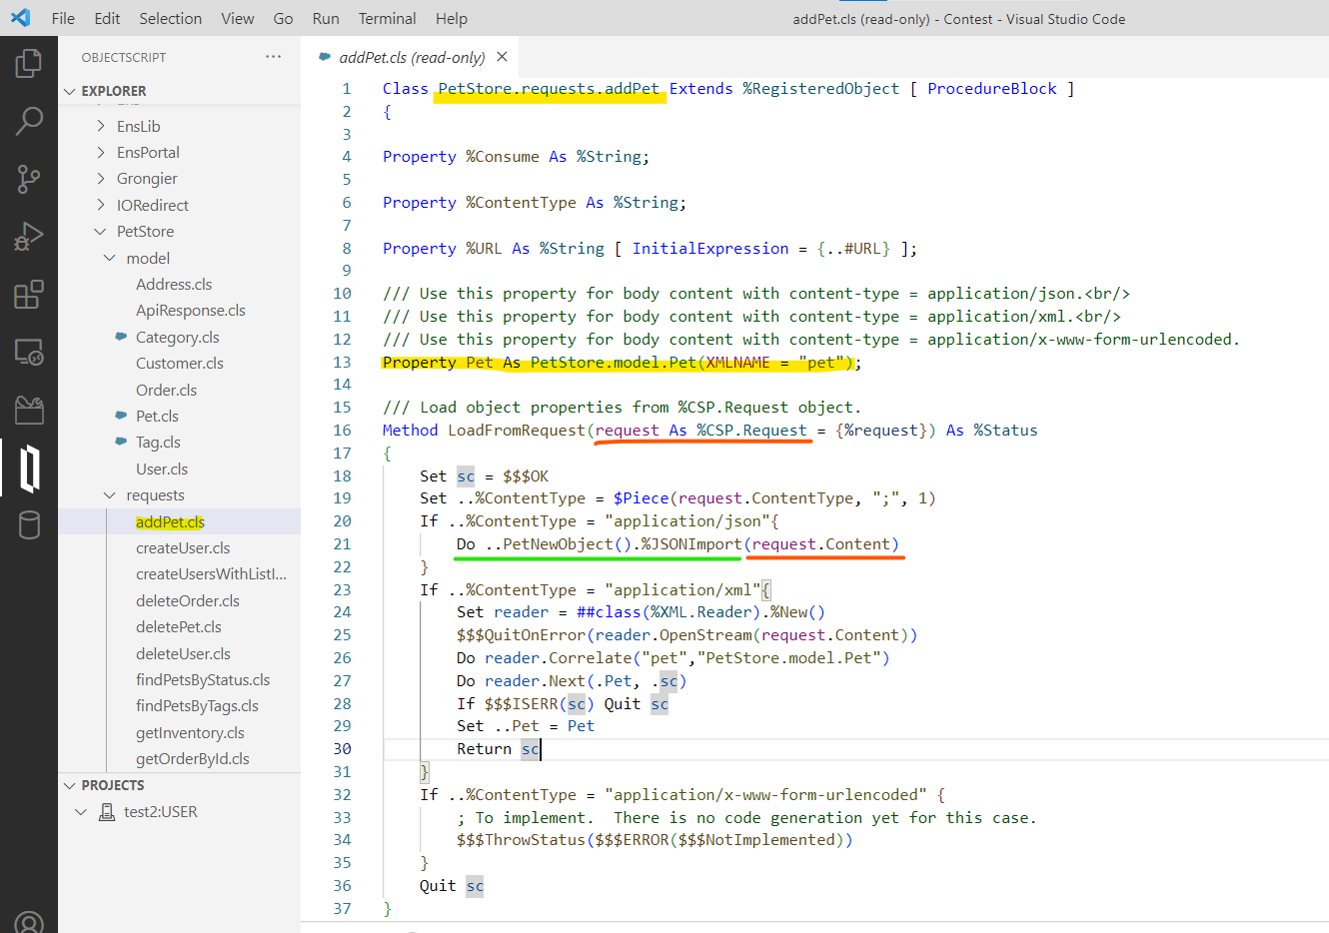Open the InterSystems ObjectScript view icon
Image resolution: width=1329 pixels, height=933 pixels.
pos(29,467)
